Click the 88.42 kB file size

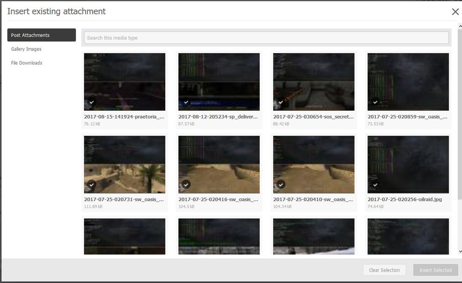point(281,124)
